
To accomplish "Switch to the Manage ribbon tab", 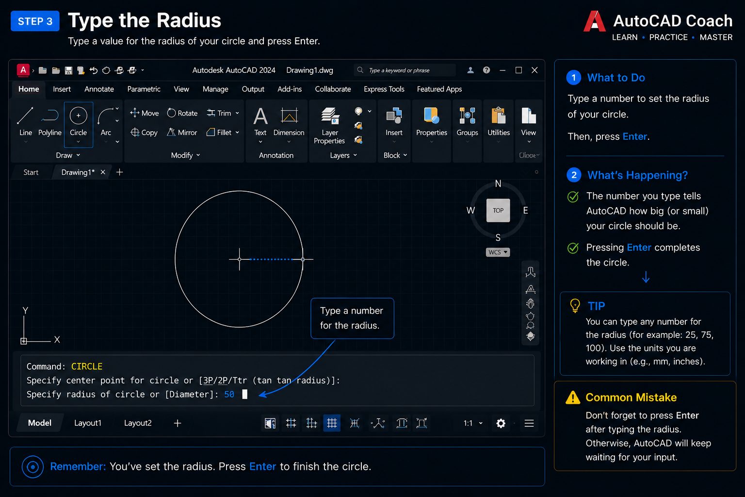I will [215, 89].
